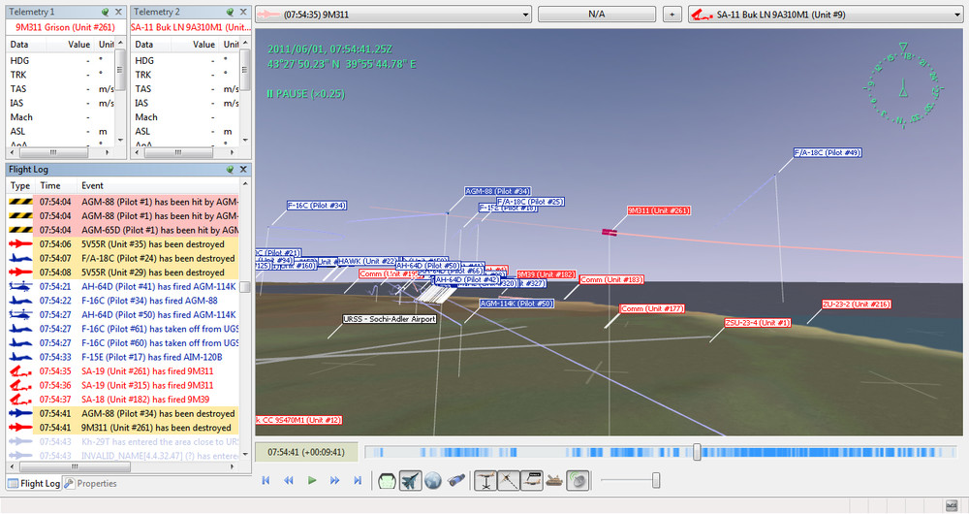The height and width of the screenshot is (514, 969).
Task: Toggle the external aircraft view icon
Action: click(410, 481)
